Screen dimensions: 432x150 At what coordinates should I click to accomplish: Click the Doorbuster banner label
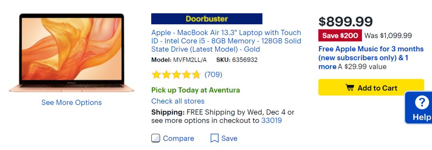point(207,19)
